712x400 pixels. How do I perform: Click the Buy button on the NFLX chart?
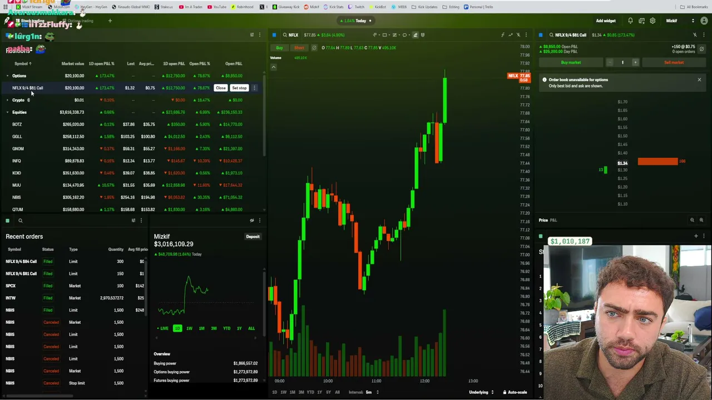click(x=279, y=48)
